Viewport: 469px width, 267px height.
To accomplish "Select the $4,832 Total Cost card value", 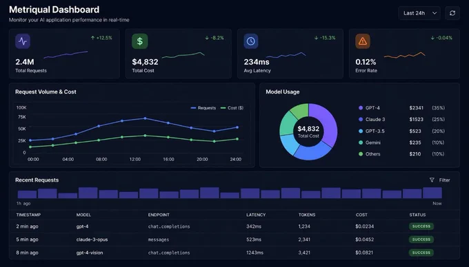I will [x=145, y=62].
